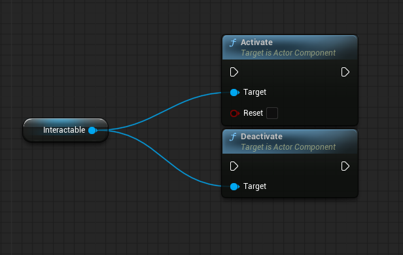Select the Target pin on Deactivate node
The height and width of the screenshot is (255, 403).
pyautogui.click(x=234, y=187)
